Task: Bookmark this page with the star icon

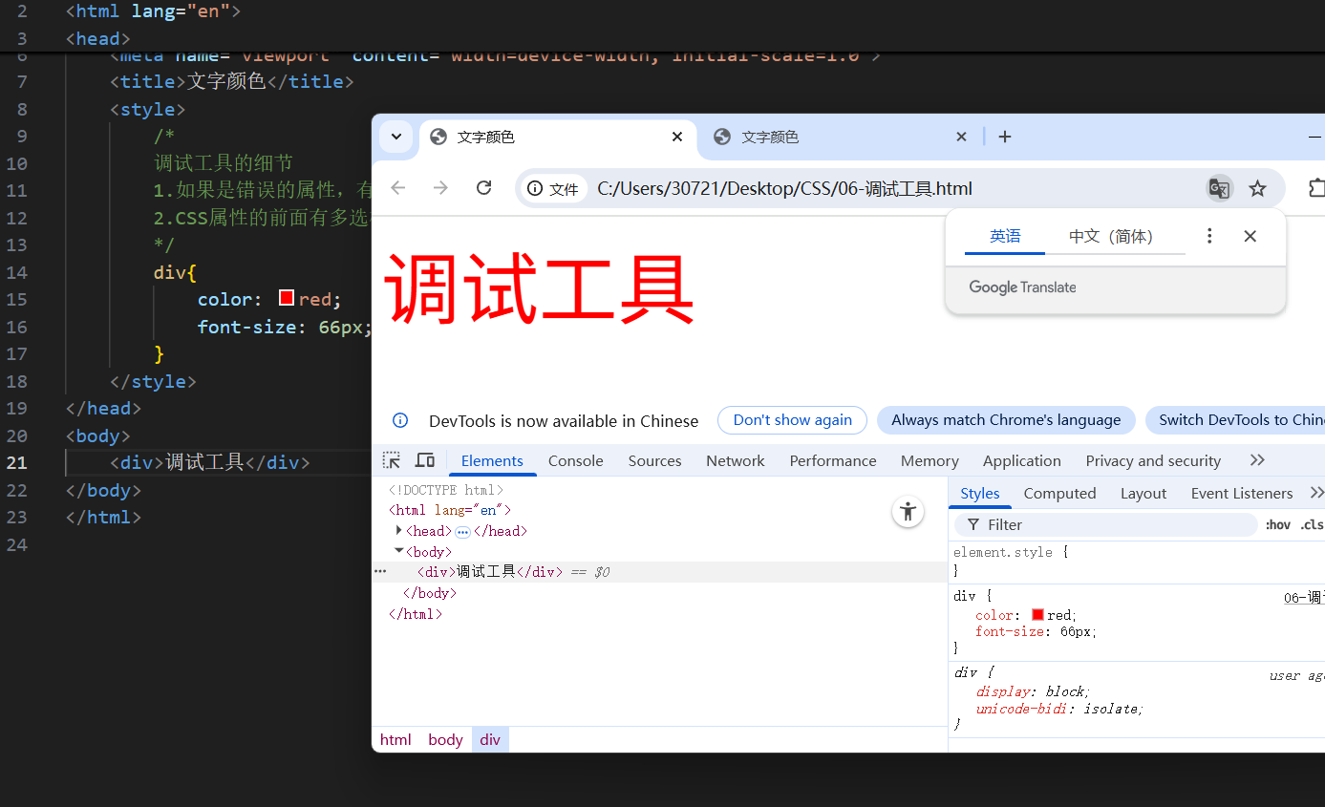Action: (1257, 188)
